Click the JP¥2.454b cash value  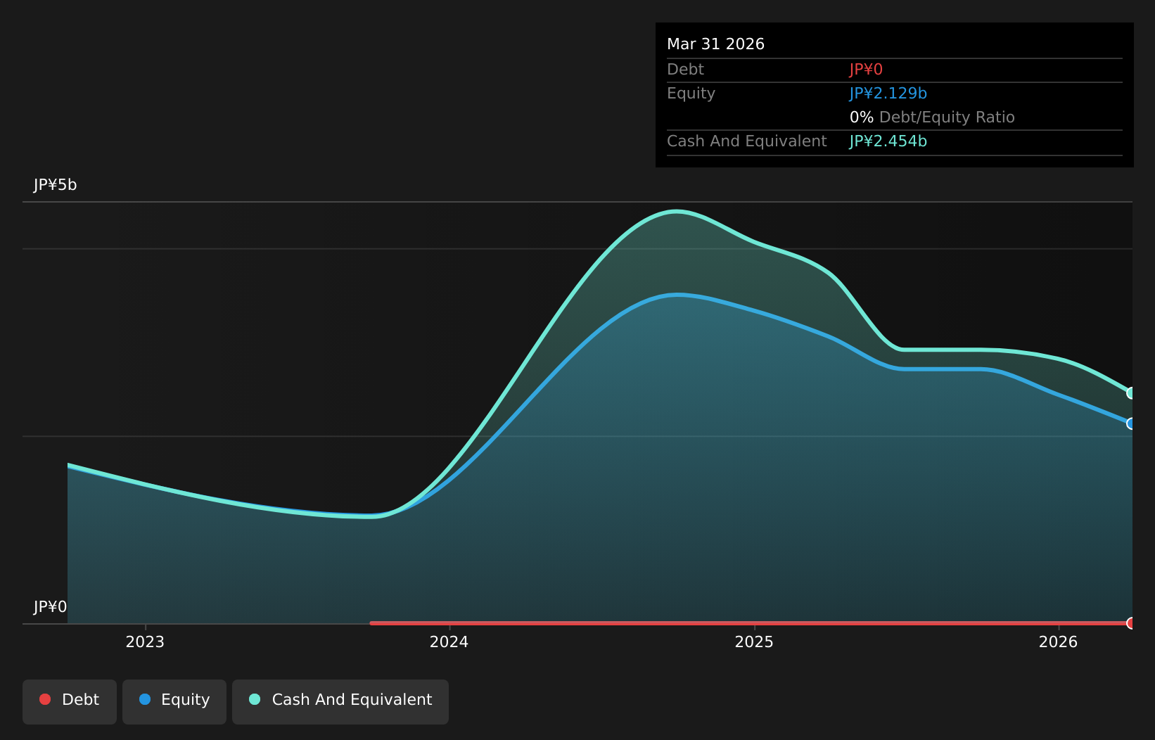(888, 141)
